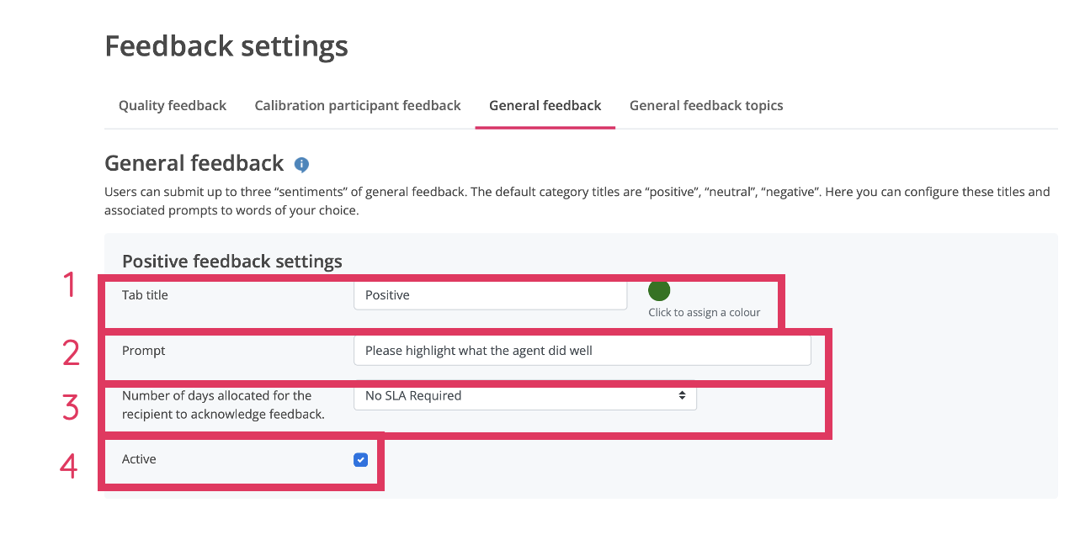Click the Positive feedback settings heading
This screenshot has height=545, width=1069.
[232, 261]
